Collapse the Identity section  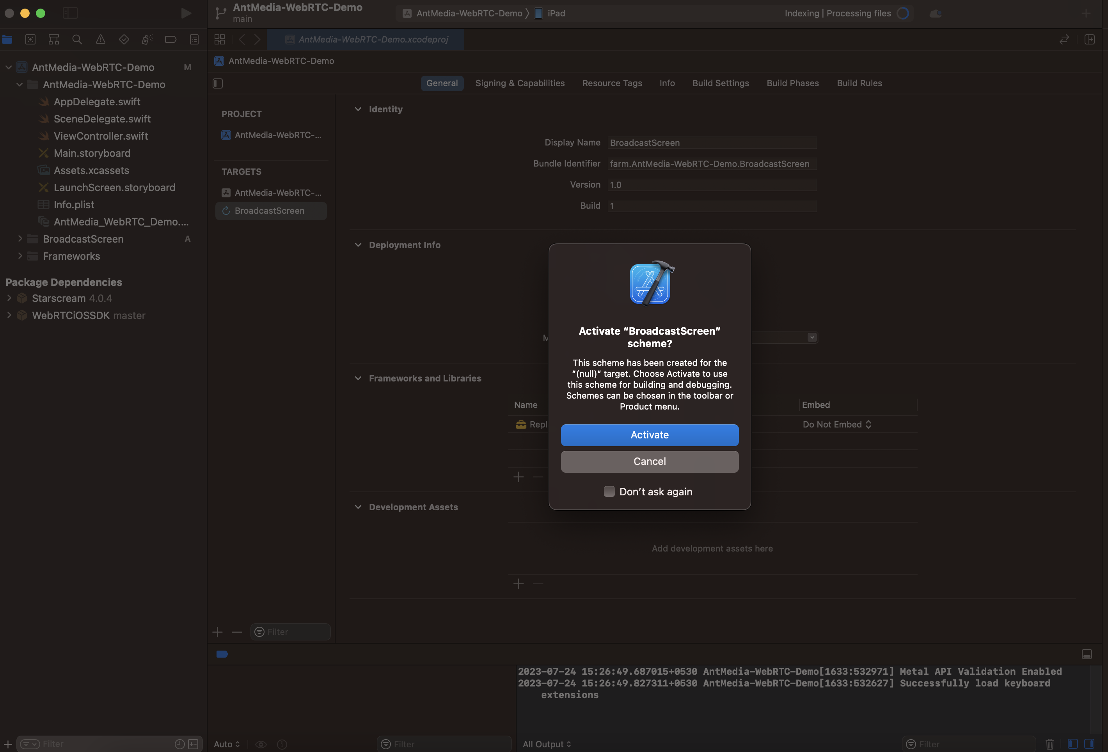(x=358, y=109)
